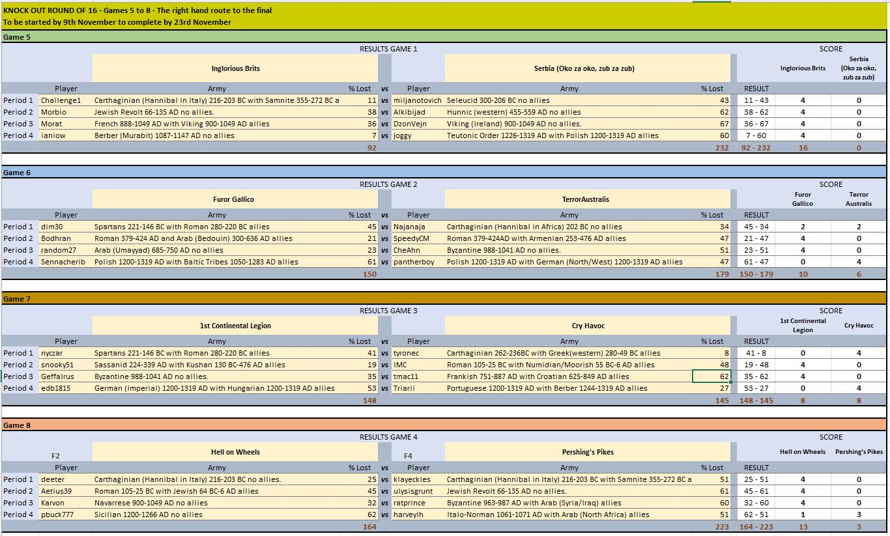The height and width of the screenshot is (536, 890).
Task: Select the RESULTS GAME 4 heading cell
Action: tap(388, 437)
